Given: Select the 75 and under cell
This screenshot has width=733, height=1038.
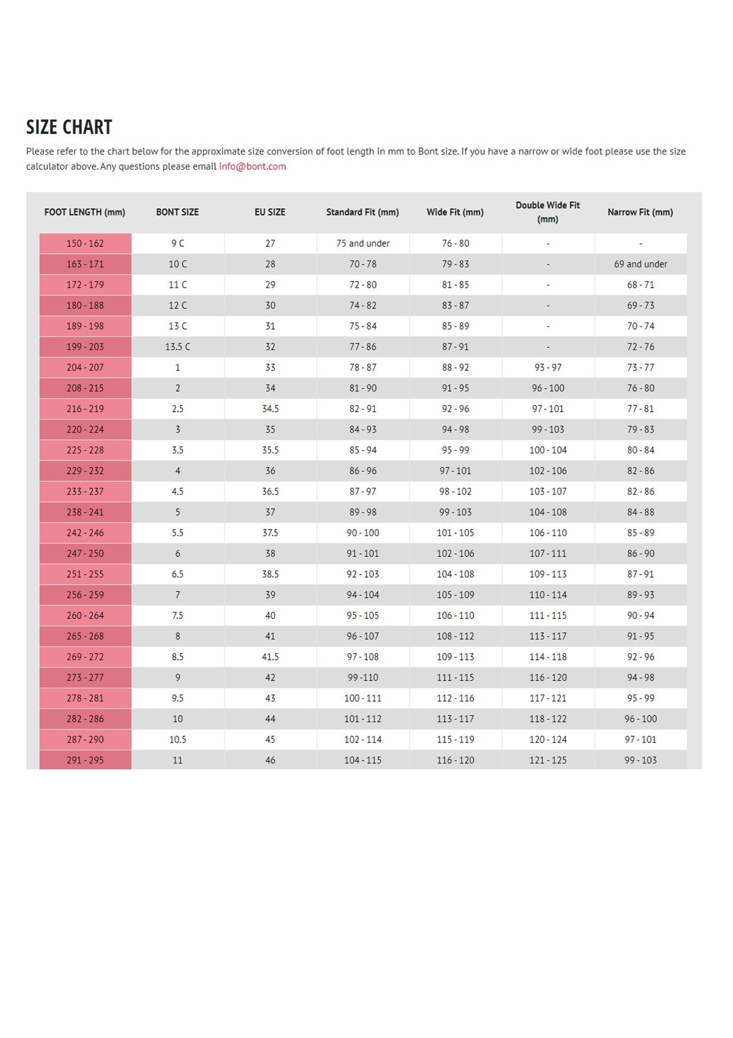Looking at the screenshot, I should coord(363,243).
